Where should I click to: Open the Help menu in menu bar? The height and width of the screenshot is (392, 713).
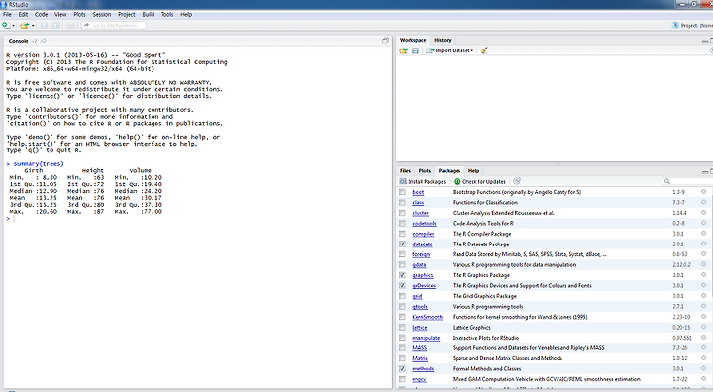(x=186, y=14)
